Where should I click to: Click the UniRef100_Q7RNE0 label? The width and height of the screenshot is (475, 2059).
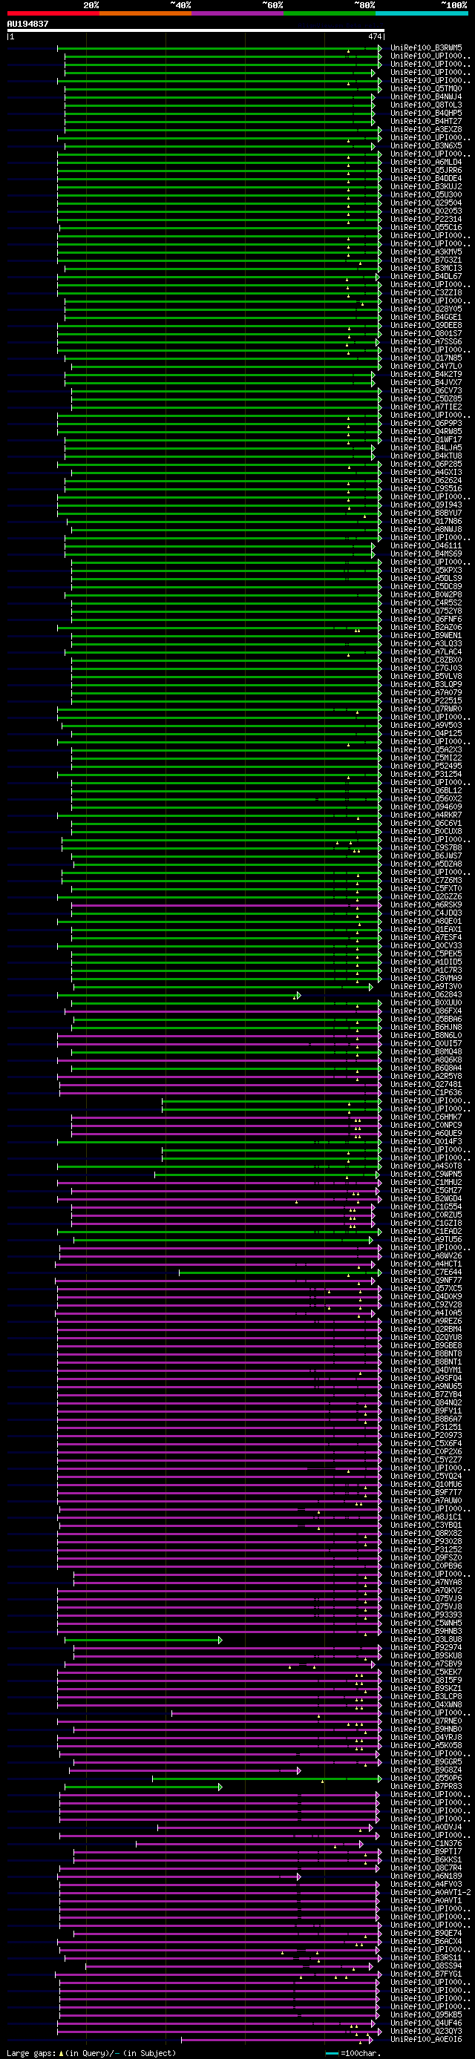point(426,1720)
